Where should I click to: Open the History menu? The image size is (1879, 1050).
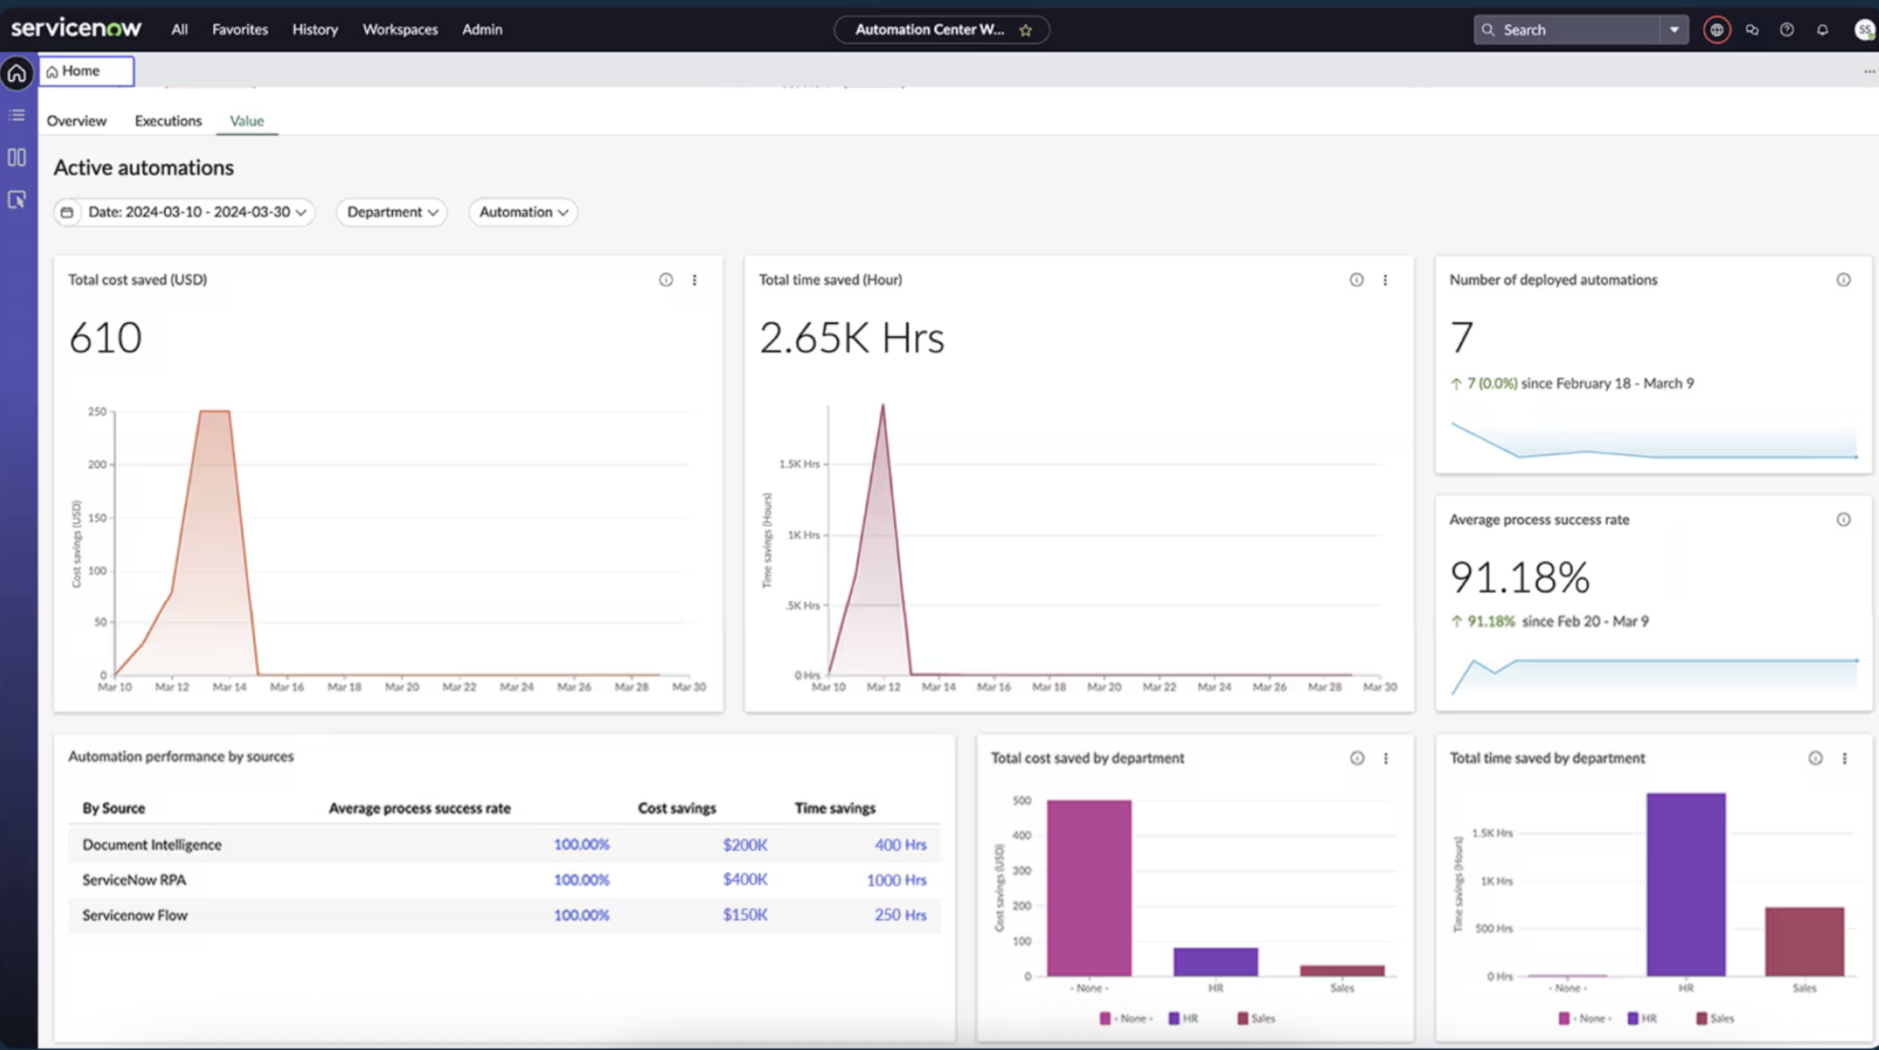[315, 29]
